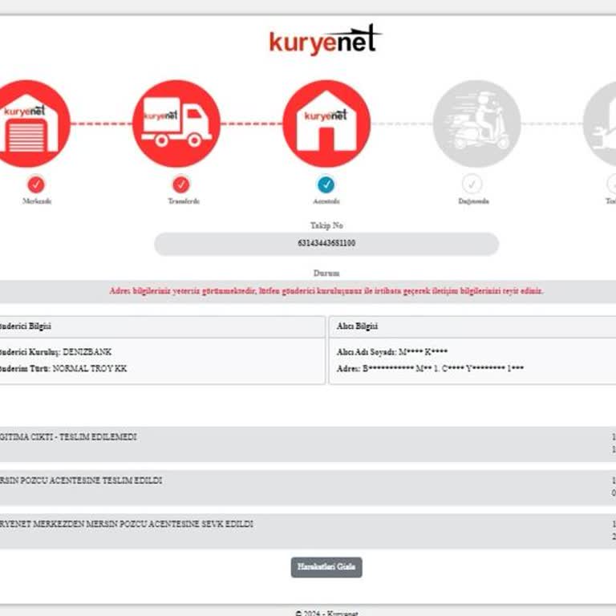
Task: Click the red checkmark under Merkezde stage
Action: 36,184
